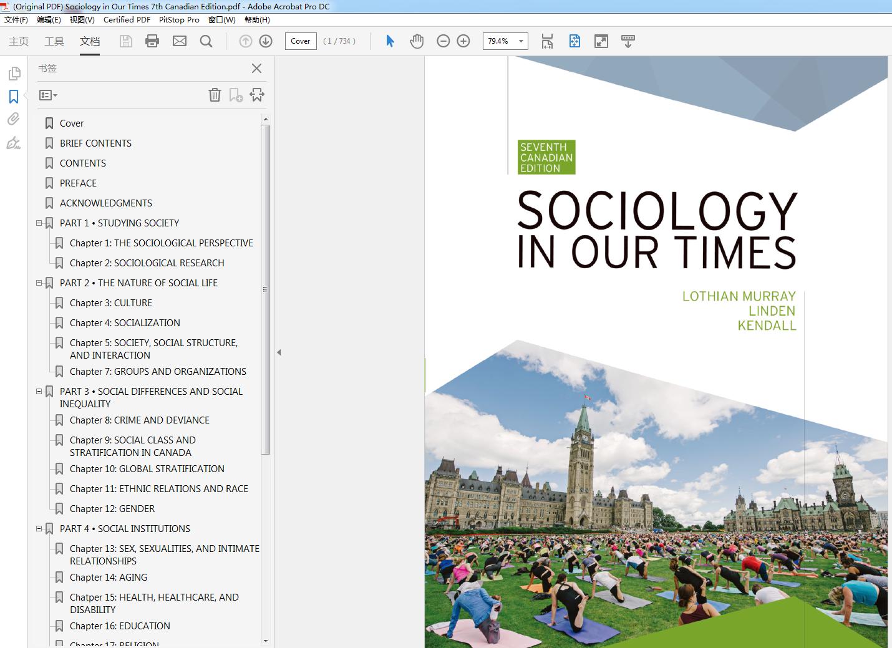Jump to BRIEF CONTENTS bookmark
The image size is (892, 648).
click(x=95, y=143)
